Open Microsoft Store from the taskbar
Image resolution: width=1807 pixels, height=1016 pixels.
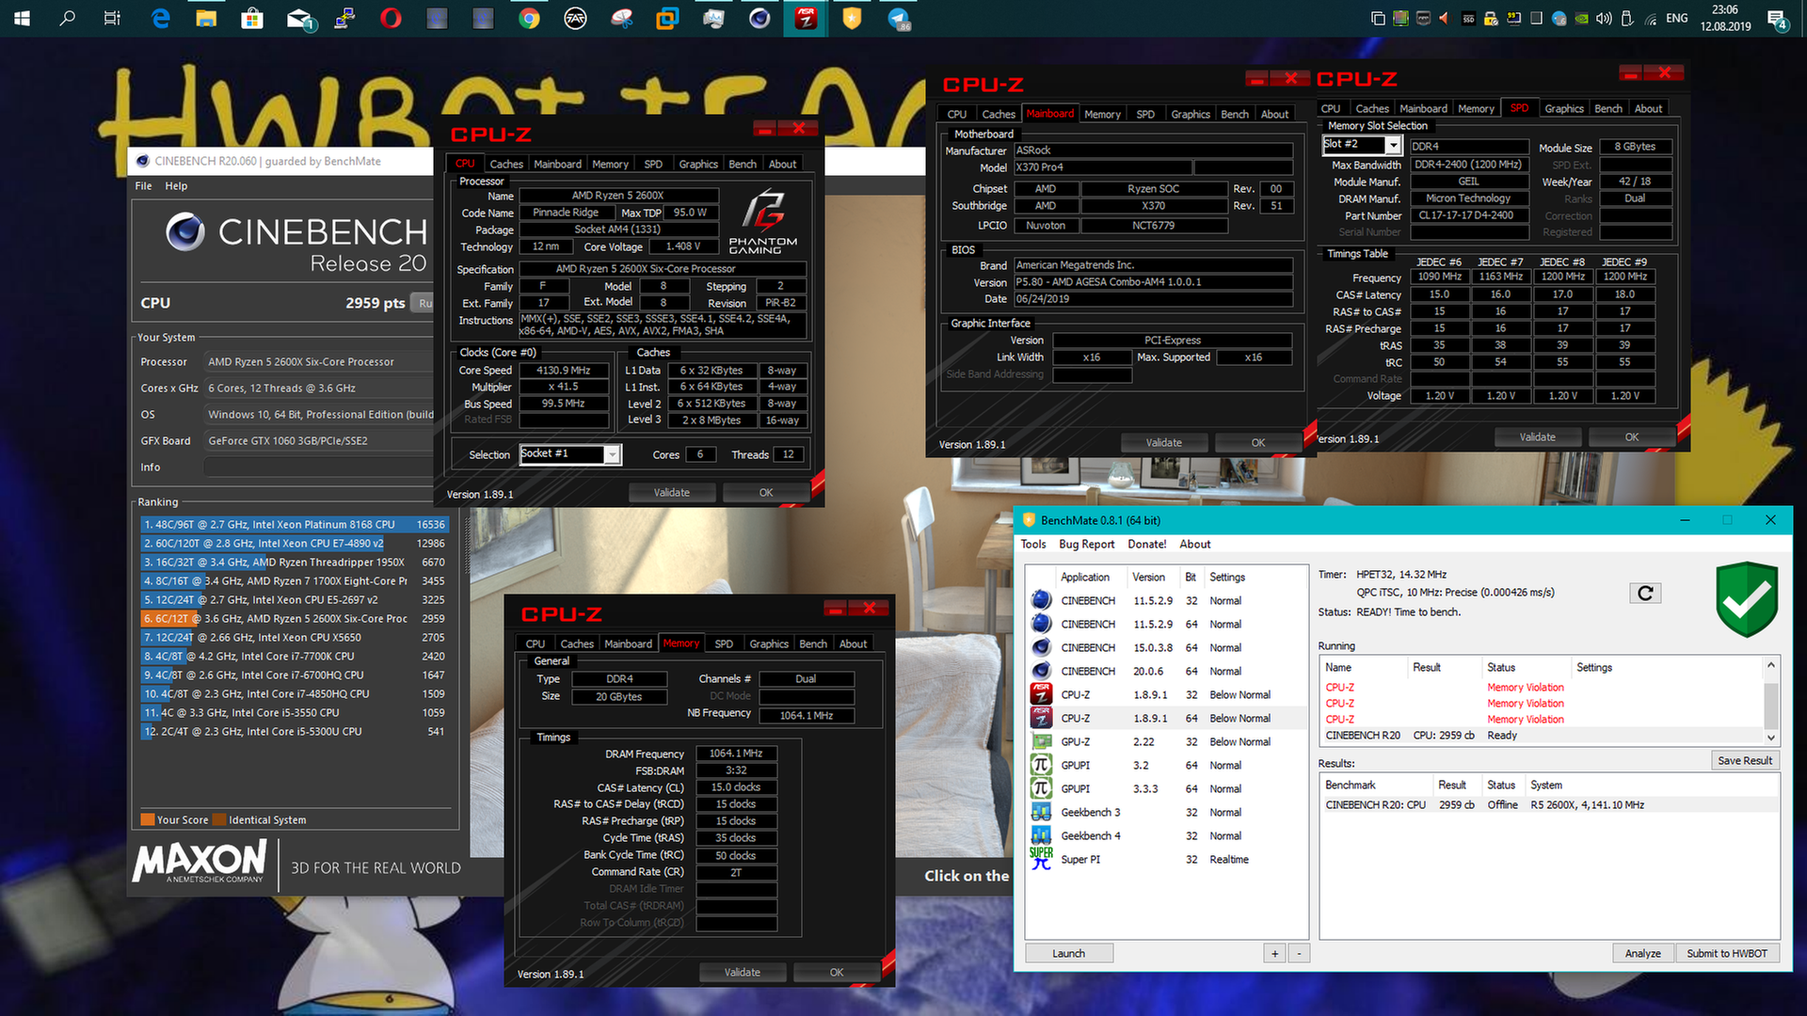[252, 18]
